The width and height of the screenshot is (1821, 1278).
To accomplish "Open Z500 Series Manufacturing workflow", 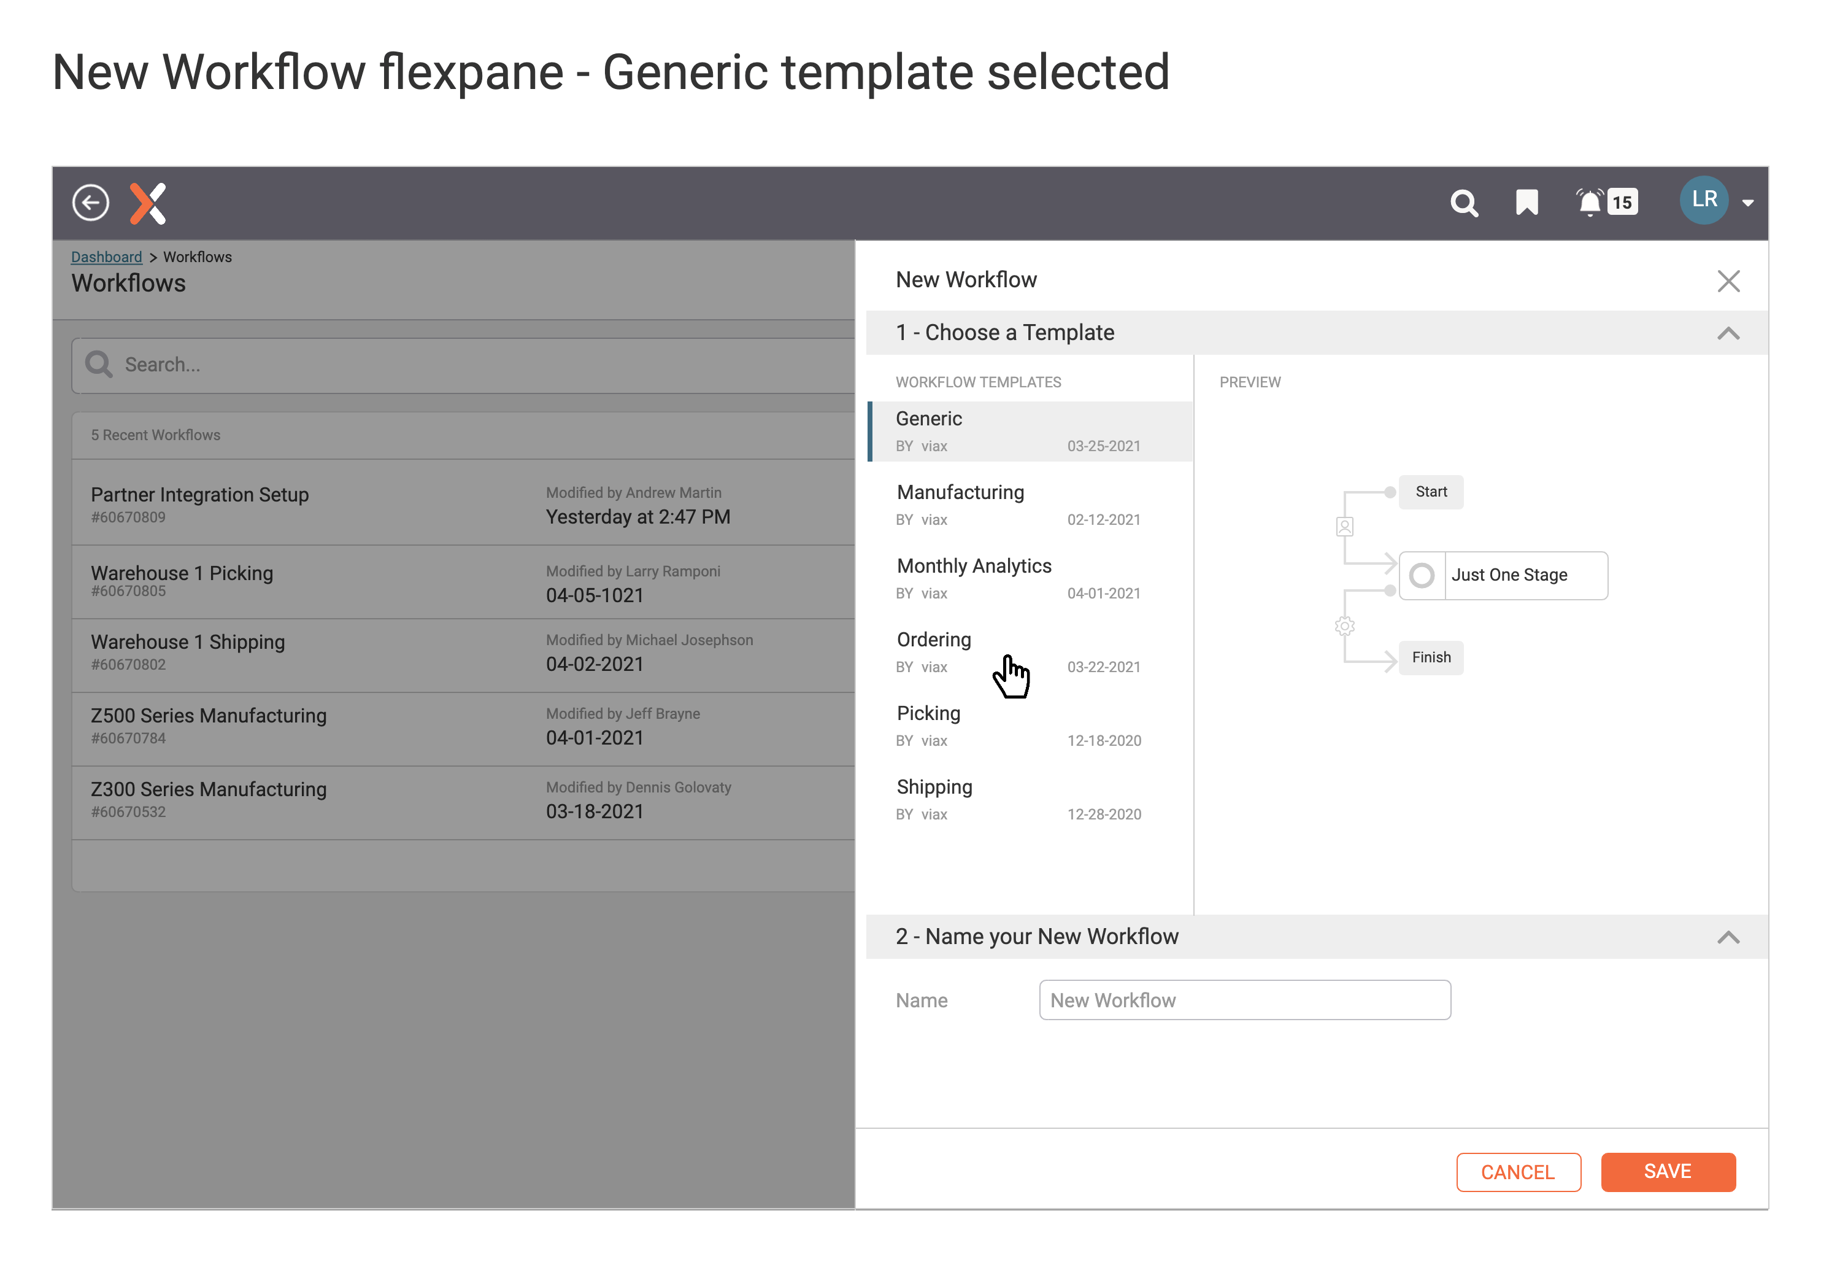I will point(463,729).
